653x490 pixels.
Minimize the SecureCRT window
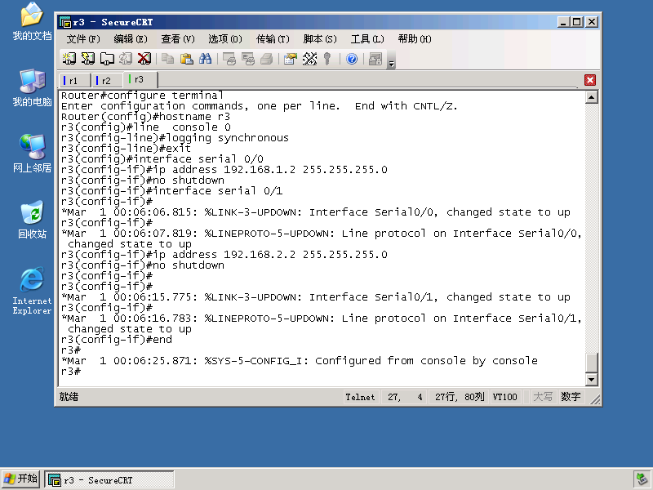click(564, 22)
